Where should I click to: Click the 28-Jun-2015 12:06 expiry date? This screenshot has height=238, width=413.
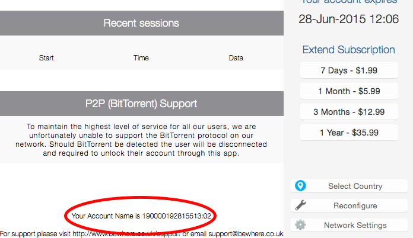pyautogui.click(x=348, y=19)
